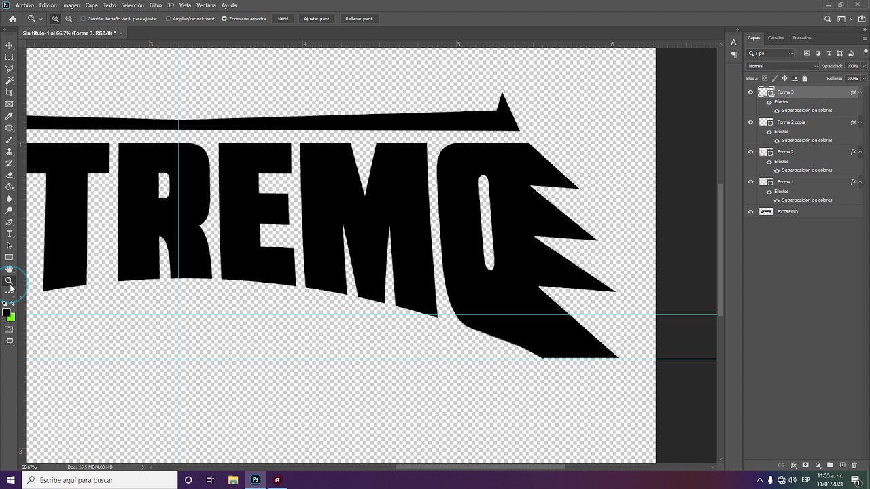The width and height of the screenshot is (870, 489).
Task: Hide the Forma 2 copia layer
Action: [x=750, y=122]
